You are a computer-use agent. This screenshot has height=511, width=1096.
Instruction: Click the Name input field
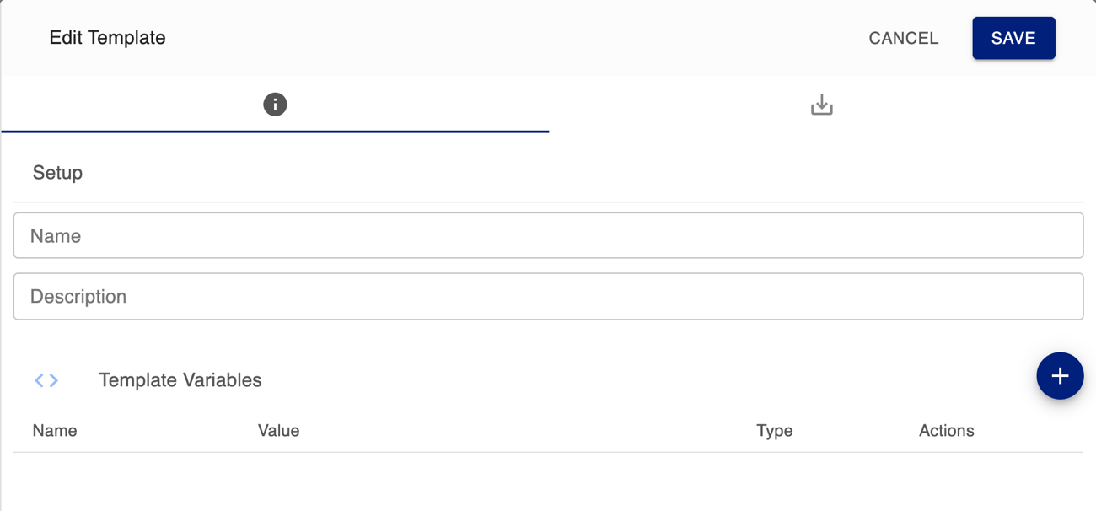(548, 235)
